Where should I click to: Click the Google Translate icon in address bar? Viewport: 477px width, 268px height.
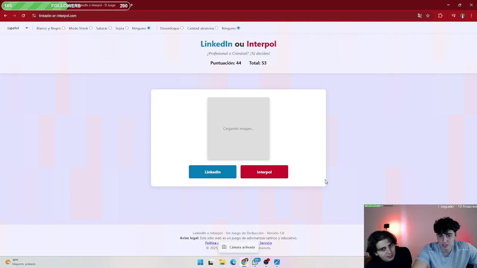[420, 16]
